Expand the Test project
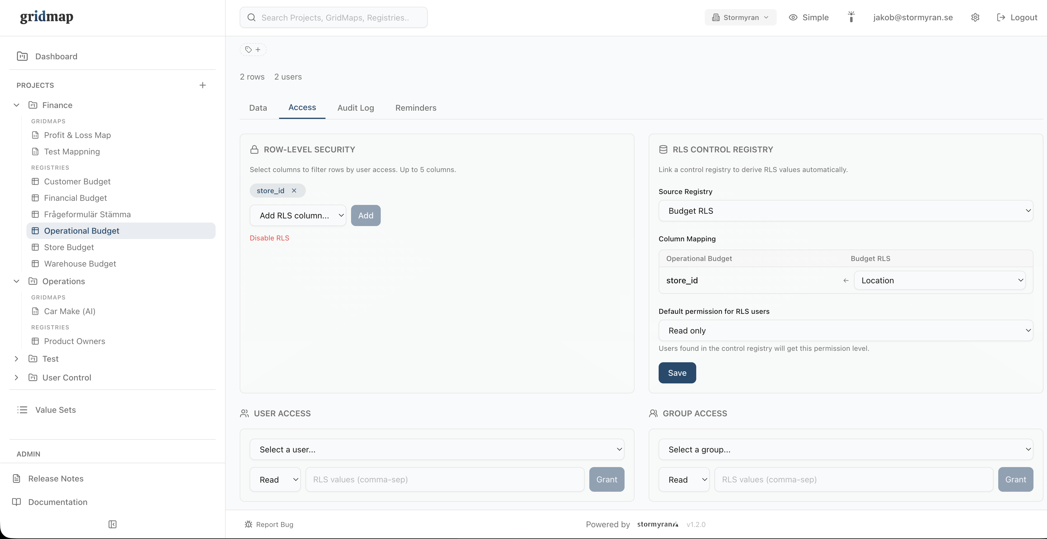 coord(16,359)
